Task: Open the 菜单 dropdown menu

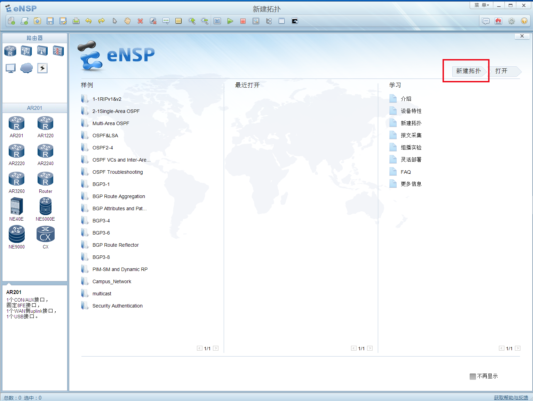Action: (482, 5)
